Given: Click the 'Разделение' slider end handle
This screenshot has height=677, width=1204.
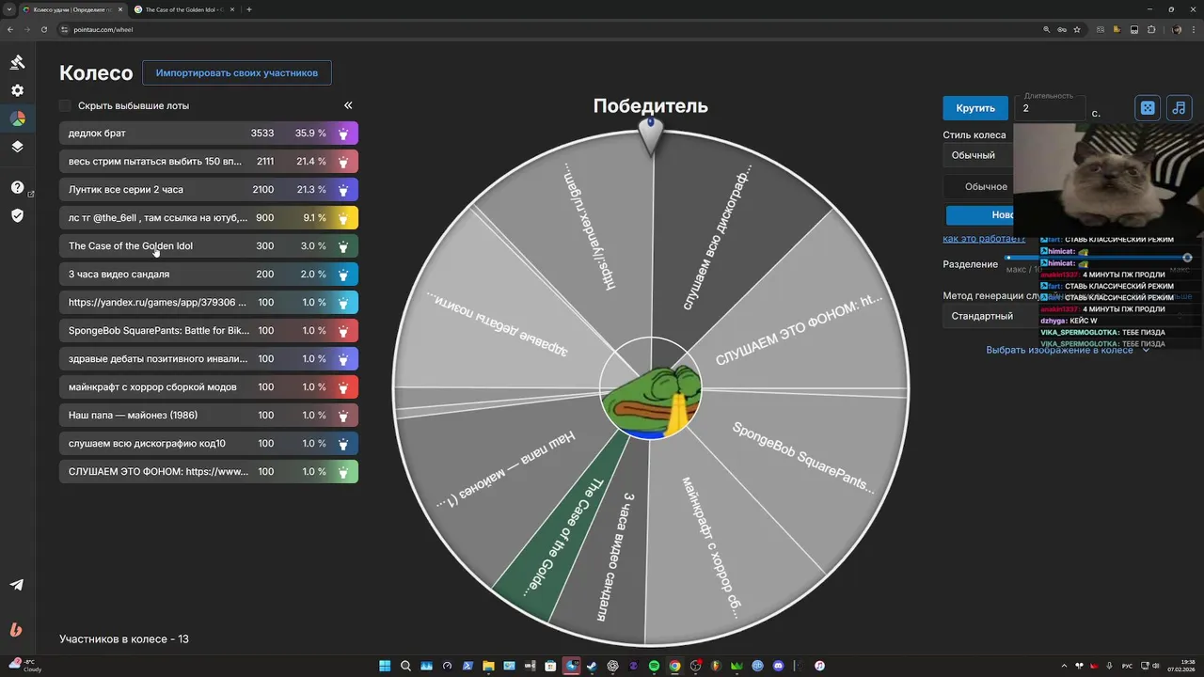Looking at the screenshot, I should tap(1187, 258).
